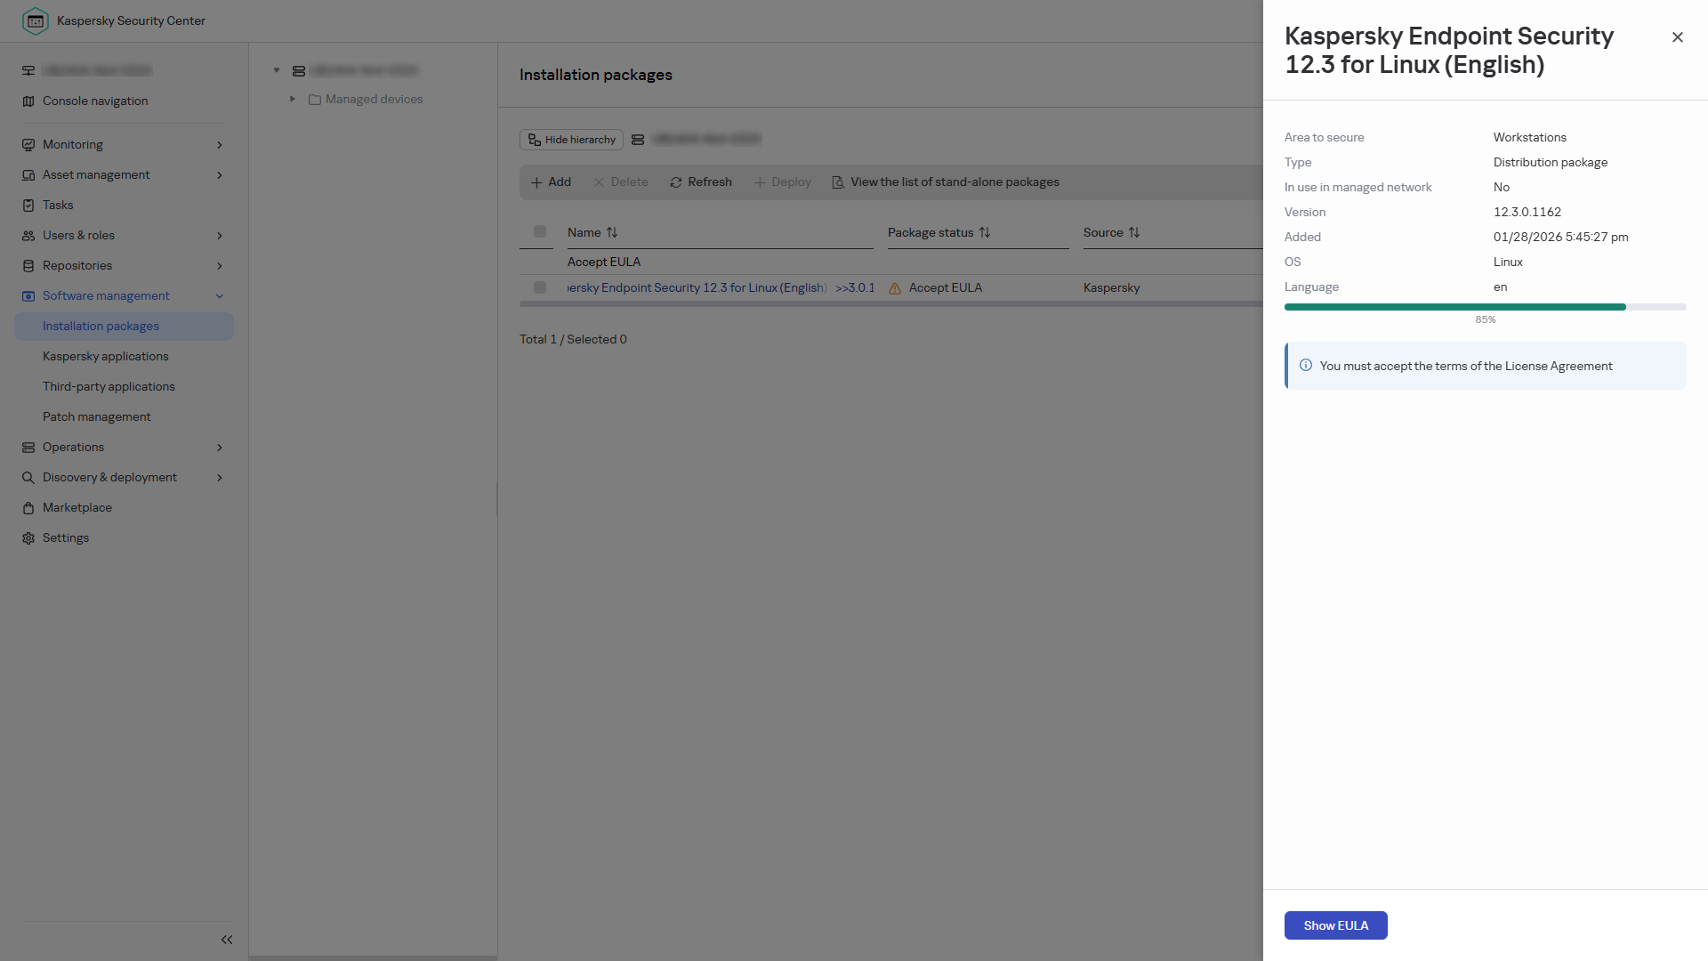Click the Operations icon

28,447
